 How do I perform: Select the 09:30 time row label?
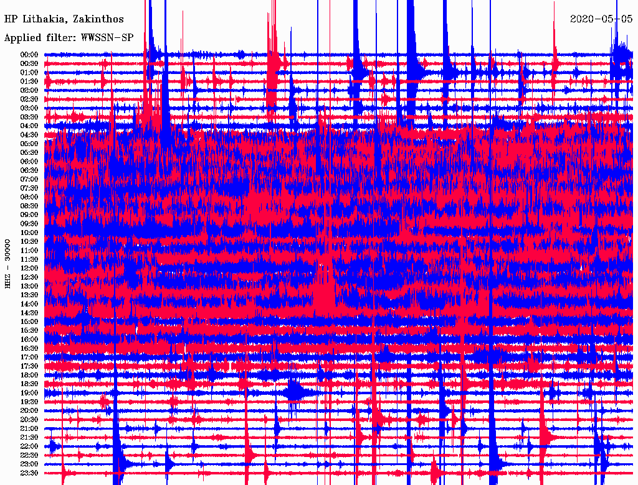coord(29,224)
